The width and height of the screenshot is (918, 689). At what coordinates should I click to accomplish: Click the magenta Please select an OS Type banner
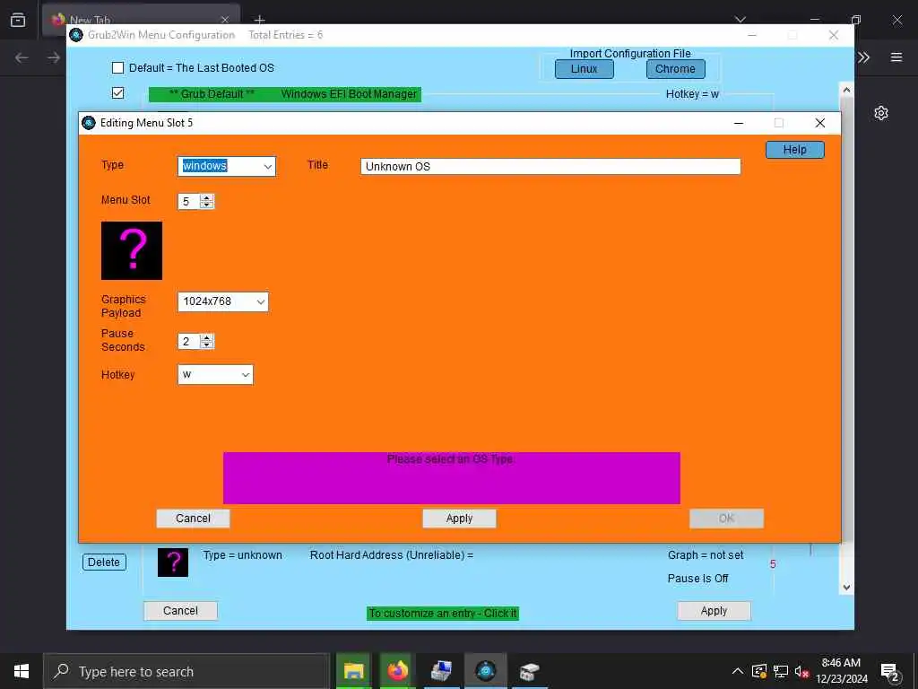point(452,477)
